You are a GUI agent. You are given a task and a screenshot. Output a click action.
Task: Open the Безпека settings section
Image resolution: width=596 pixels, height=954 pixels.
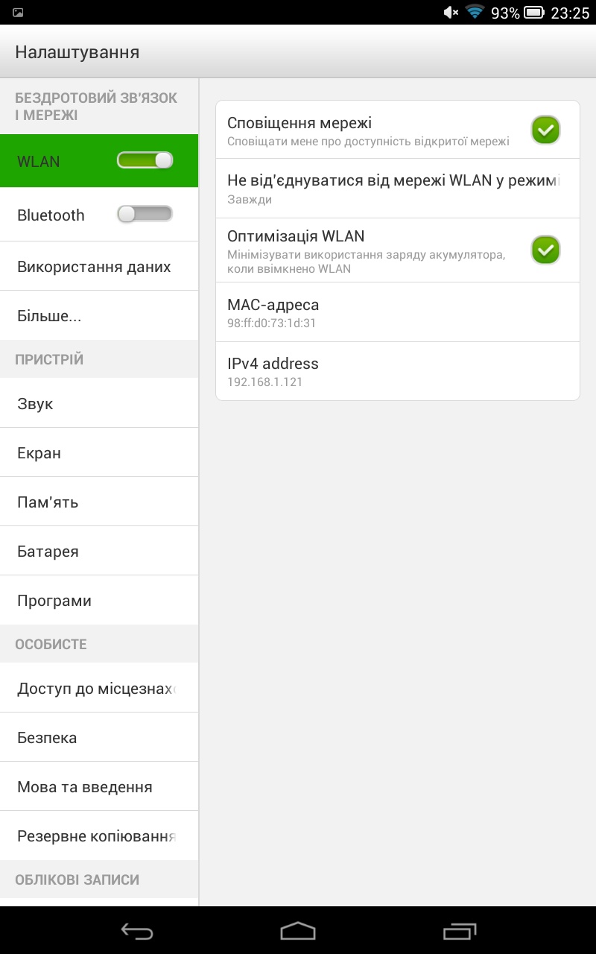(99, 738)
